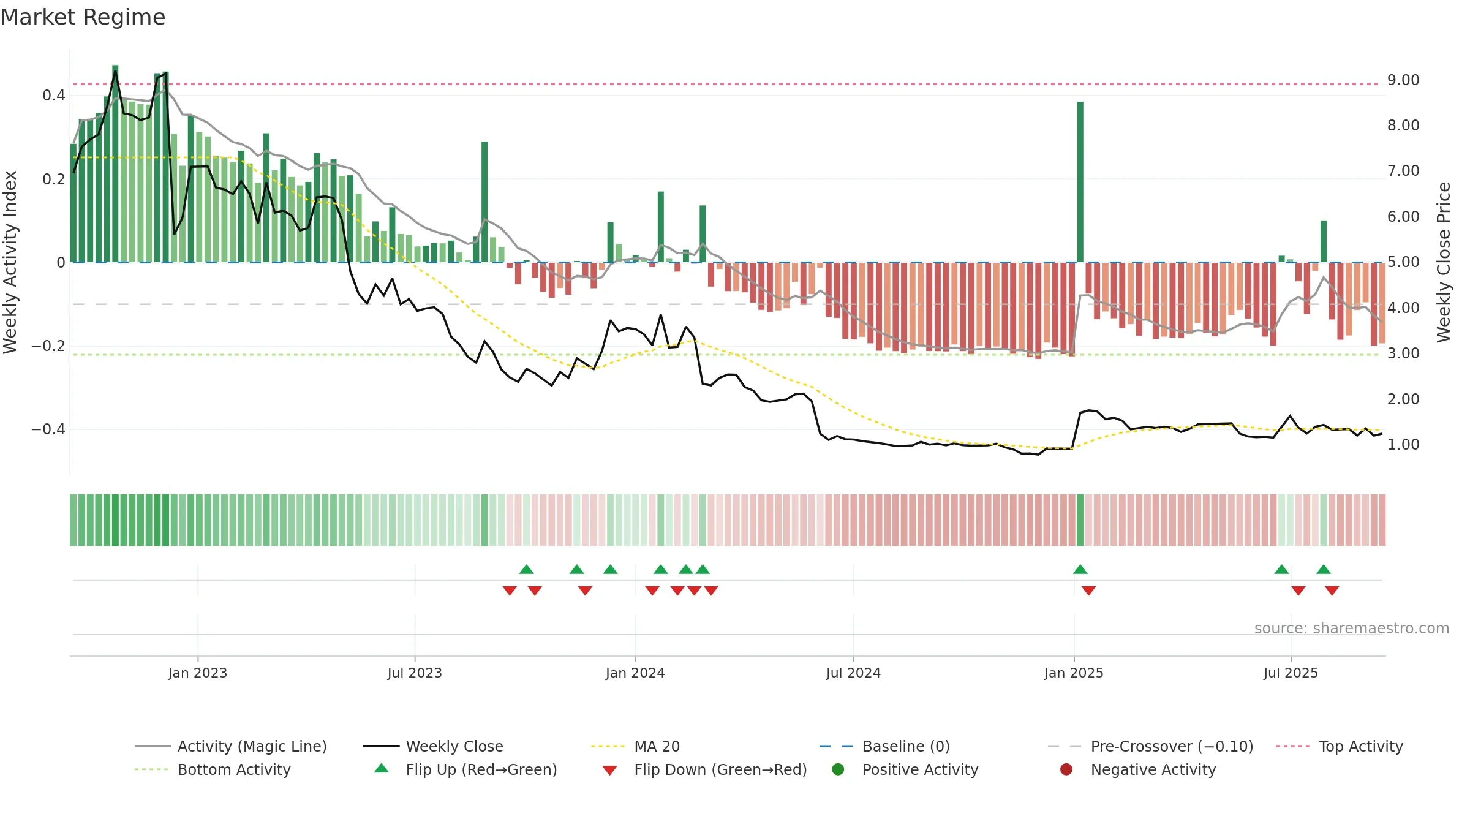Click the 5.00 price axis tick
Image resolution: width=1470 pixels, height=827 pixels.
click(x=1403, y=262)
